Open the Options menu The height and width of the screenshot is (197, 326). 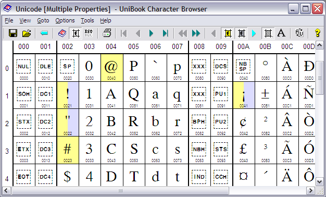coord(65,20)
